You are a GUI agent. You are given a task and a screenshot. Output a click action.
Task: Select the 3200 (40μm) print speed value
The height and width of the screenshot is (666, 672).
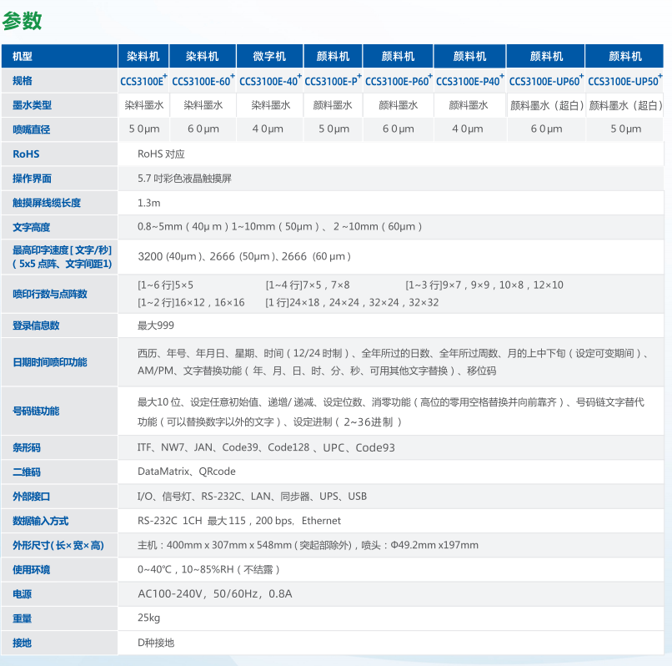(x=244, y=256)
